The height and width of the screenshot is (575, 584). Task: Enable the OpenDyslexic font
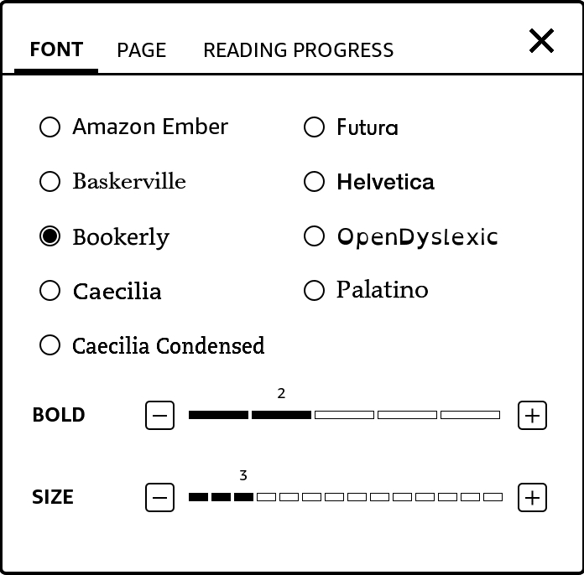pyautogui.click(x=314, y=237)
